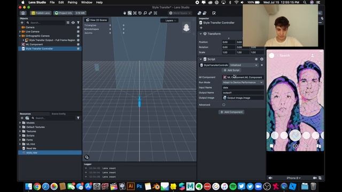Open the Edit menu
The image size is (342, 192).
[x=61, y=2]
